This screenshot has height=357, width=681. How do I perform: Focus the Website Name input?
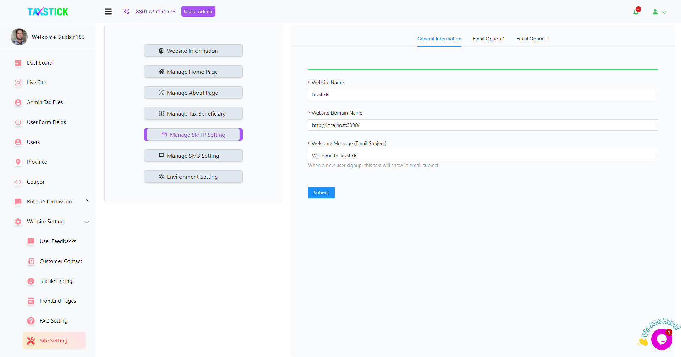pos(483,95)
